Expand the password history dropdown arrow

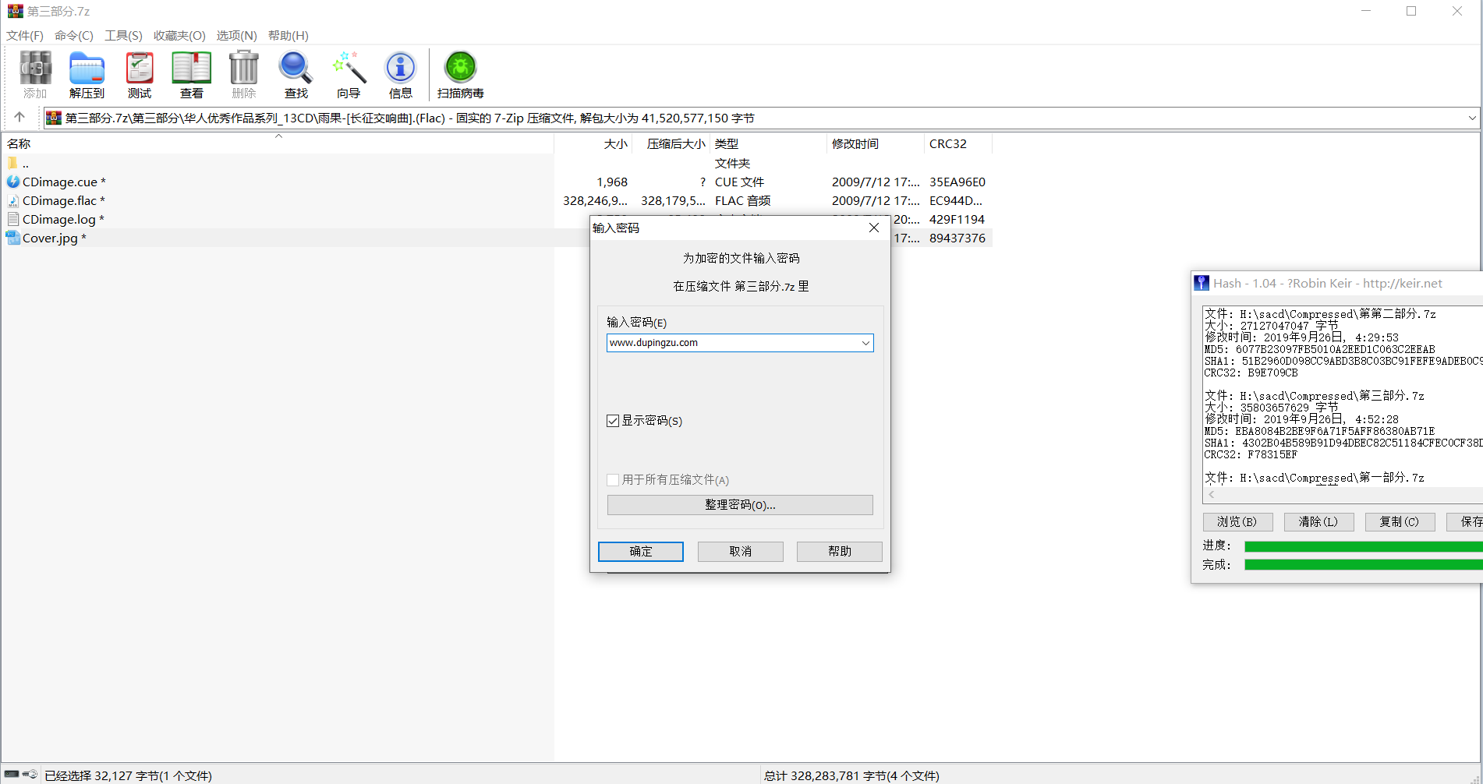click(865, 343)
